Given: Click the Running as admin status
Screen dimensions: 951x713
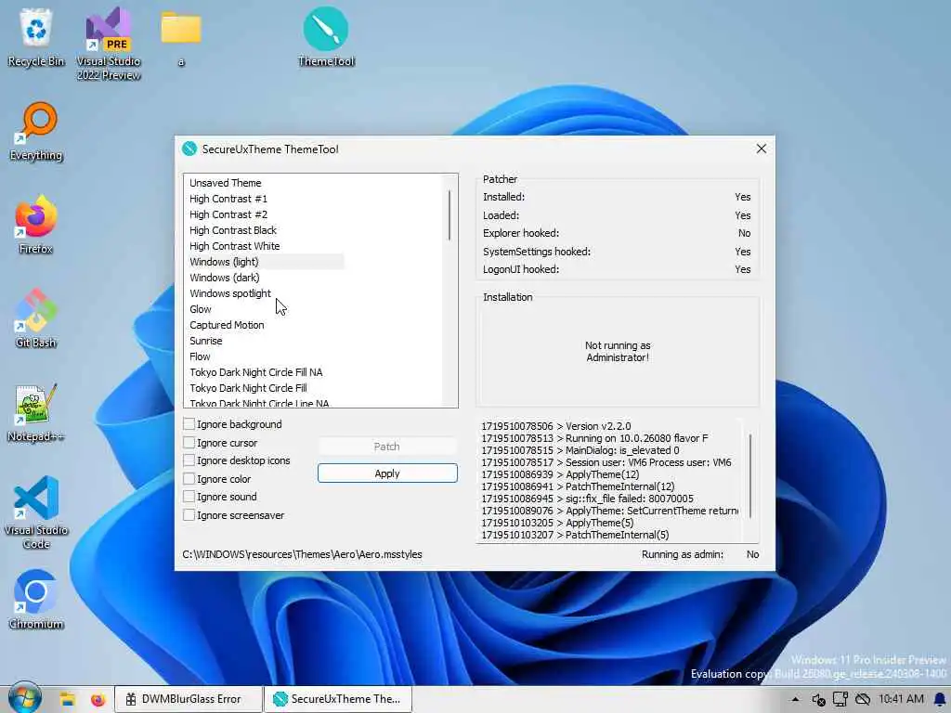Looking at the screenshot, I should (700, 554).
